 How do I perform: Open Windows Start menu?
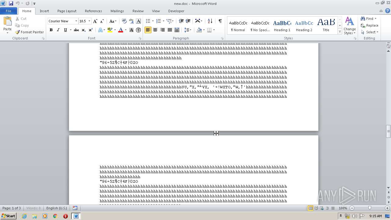coord(8,216)
